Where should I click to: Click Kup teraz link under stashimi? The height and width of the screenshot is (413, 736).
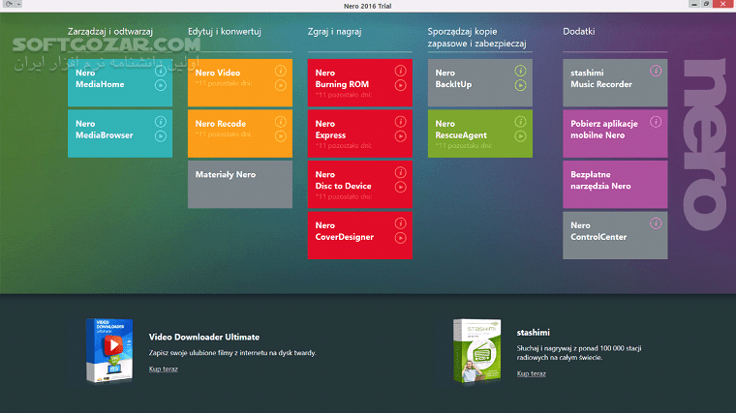point(531,373)
